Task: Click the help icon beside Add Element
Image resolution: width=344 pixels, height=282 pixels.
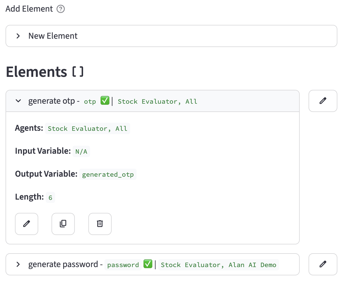Action: (x=61, y=9)
